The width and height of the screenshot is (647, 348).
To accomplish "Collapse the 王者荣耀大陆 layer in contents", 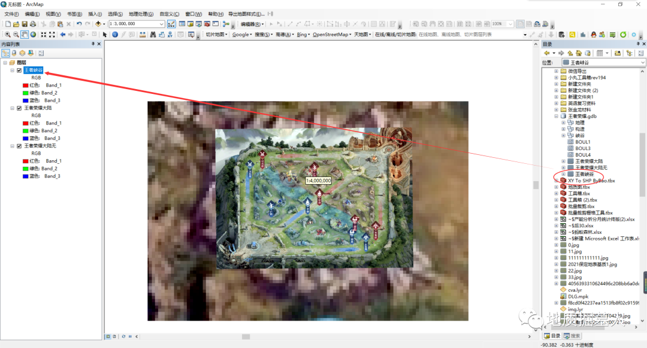I will [x=13, y=108].
